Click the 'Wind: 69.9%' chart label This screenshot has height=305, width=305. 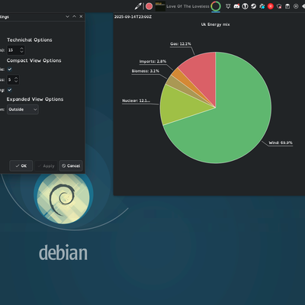(281, 143)
